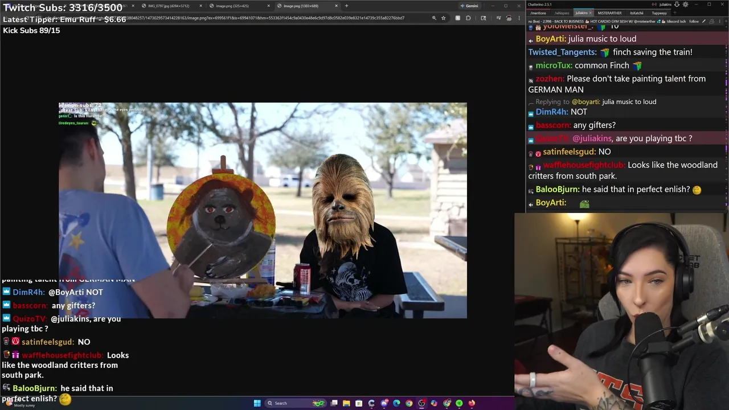This screenshot has height=410, width=729.
Task: Click the Gemini button in Chrome
Action: 469,6
